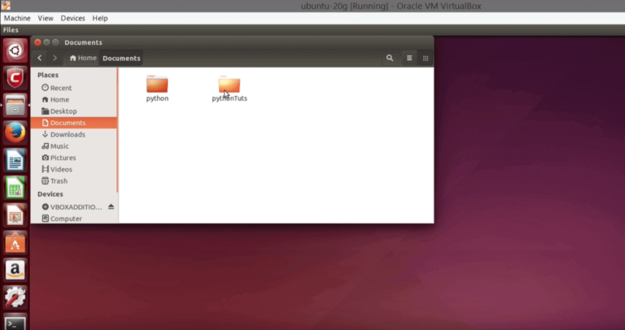Select Downloads in the Places sidebar
Image resolution: width=625 pixels, height=330 pixels.
point(68,134)
